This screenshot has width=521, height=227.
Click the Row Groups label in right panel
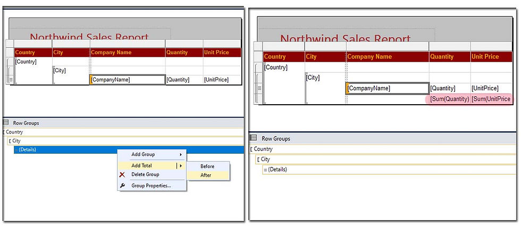tap(276, 139)
